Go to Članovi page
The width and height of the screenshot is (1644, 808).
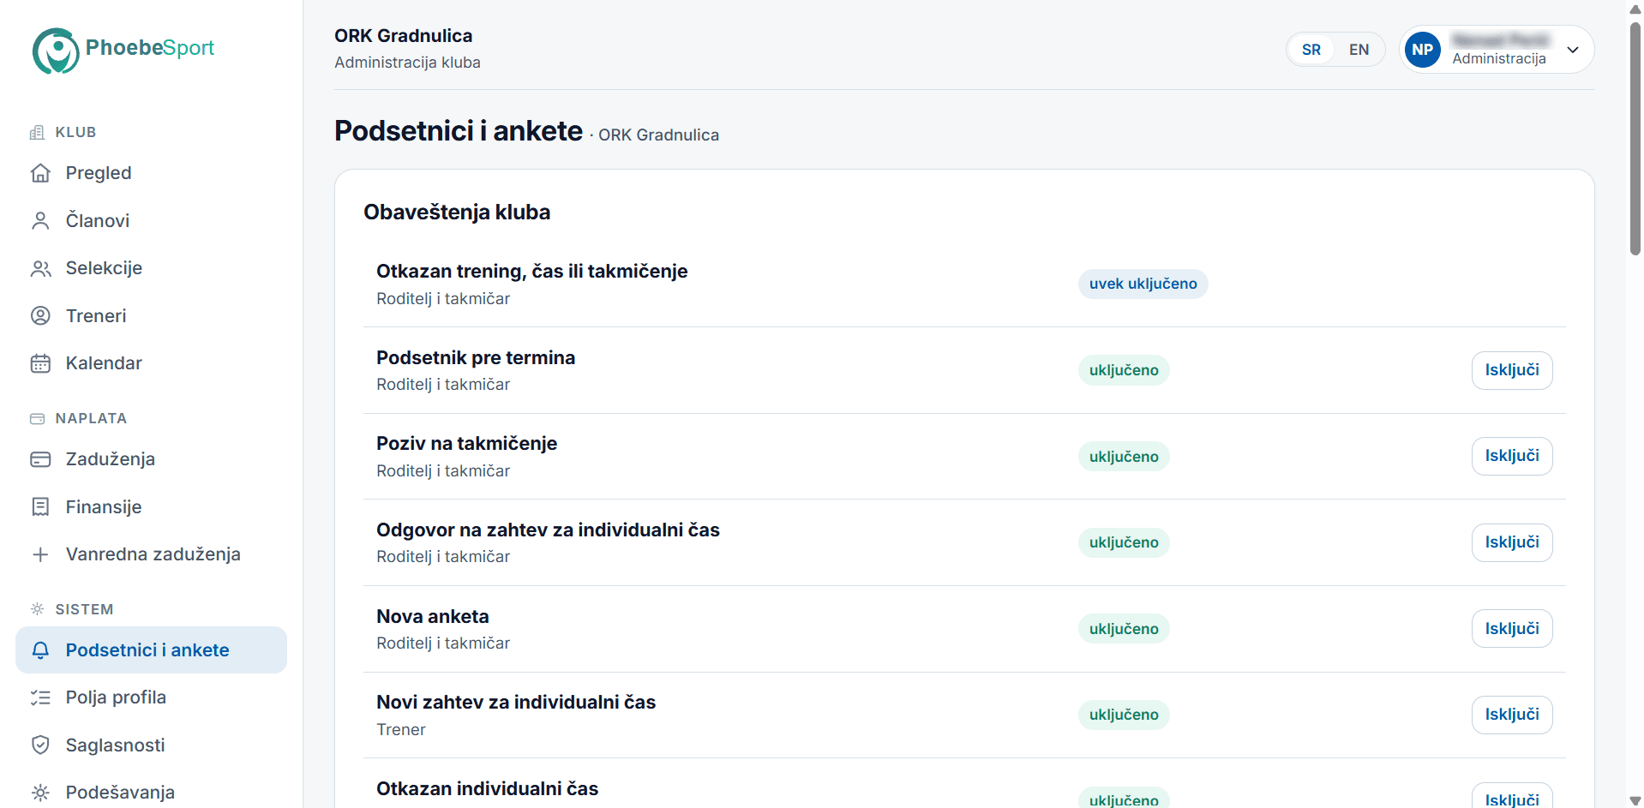(x=151, y=221)
